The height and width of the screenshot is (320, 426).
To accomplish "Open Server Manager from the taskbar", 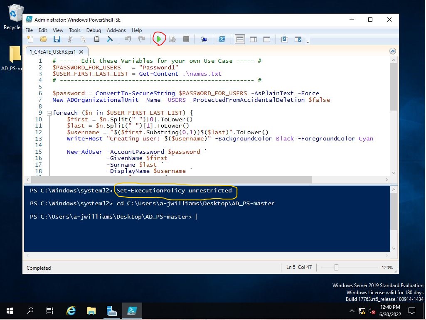I will pos(111,311).
